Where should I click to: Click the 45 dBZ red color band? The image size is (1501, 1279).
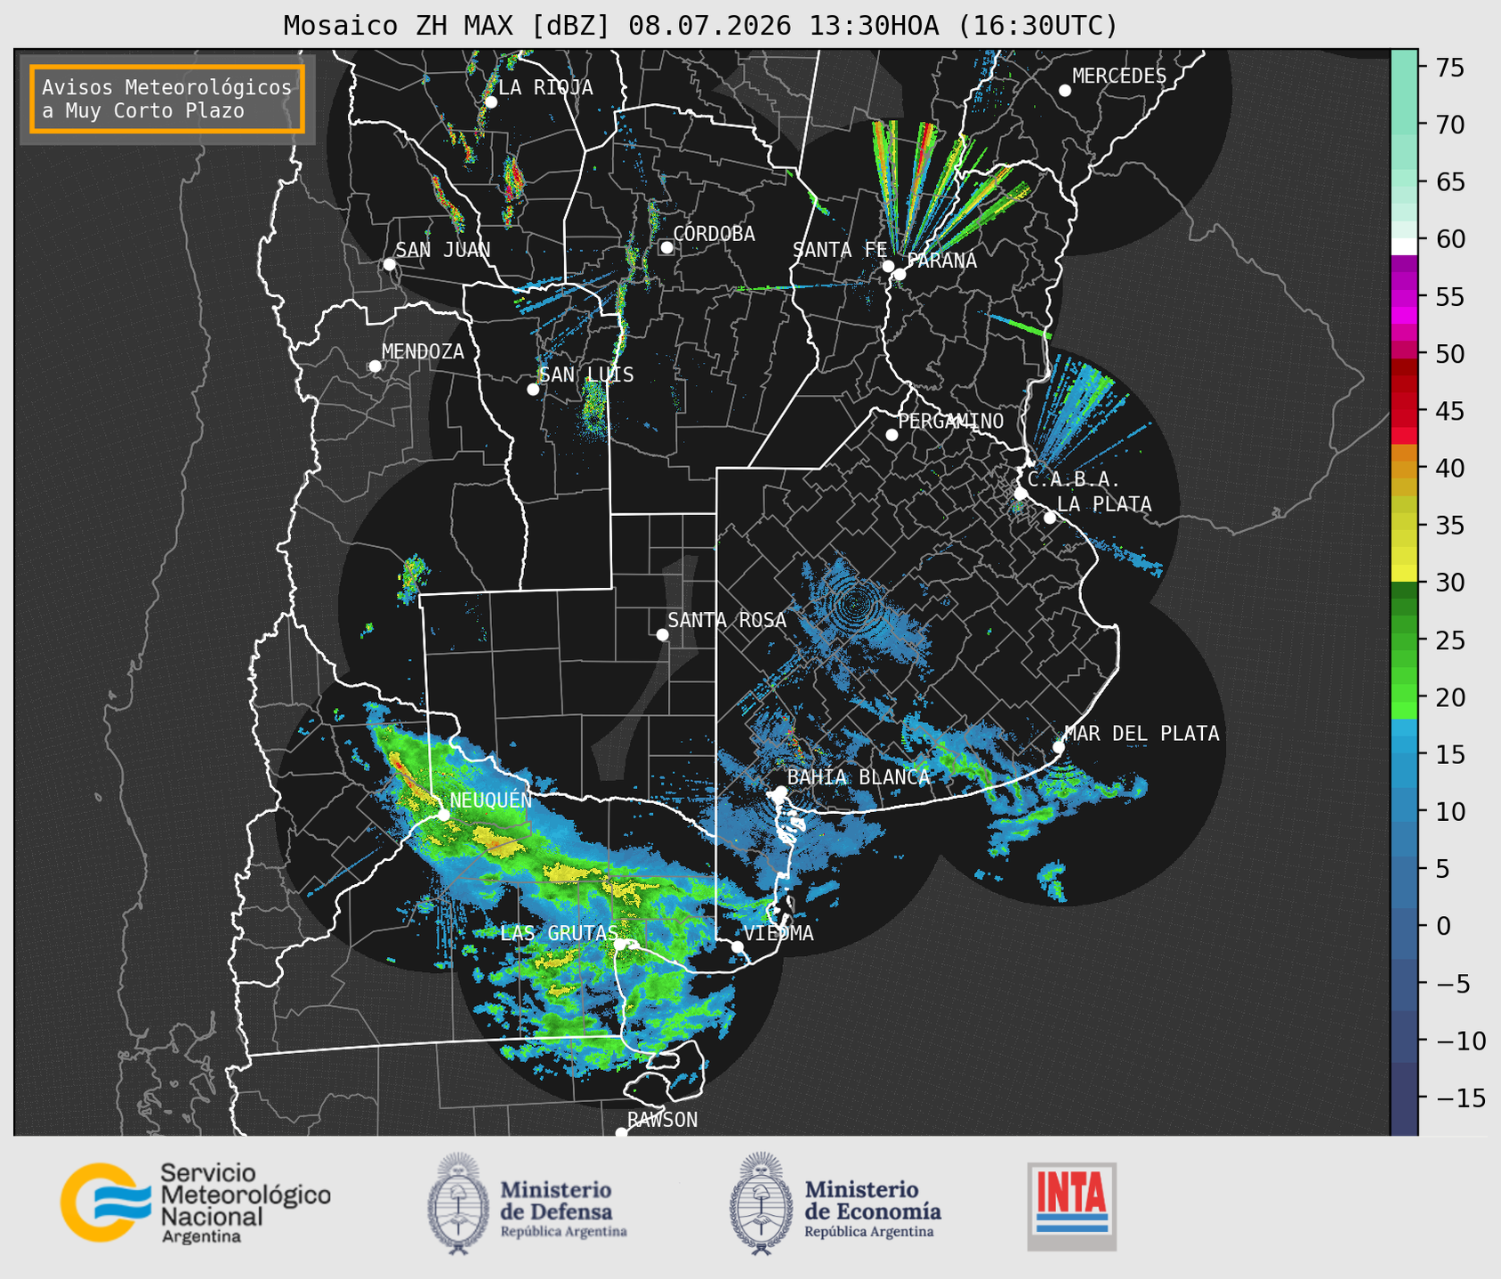tap(1404, 411)
